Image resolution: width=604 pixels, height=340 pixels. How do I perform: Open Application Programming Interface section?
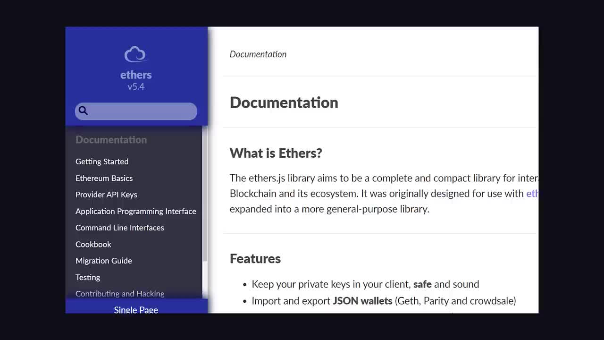click(x=136, y=211)
